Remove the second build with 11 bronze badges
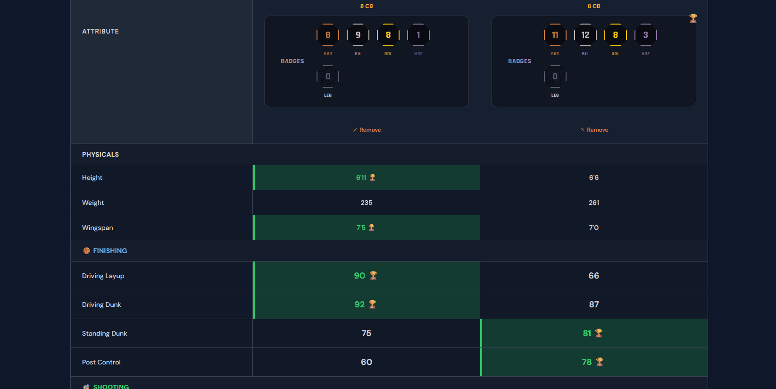 point(594,130)
